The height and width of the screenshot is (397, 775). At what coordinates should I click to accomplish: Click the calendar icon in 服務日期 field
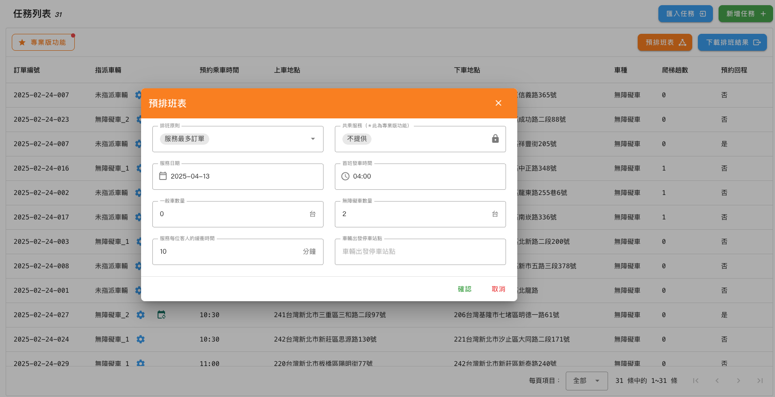click(x=163, y=176)
